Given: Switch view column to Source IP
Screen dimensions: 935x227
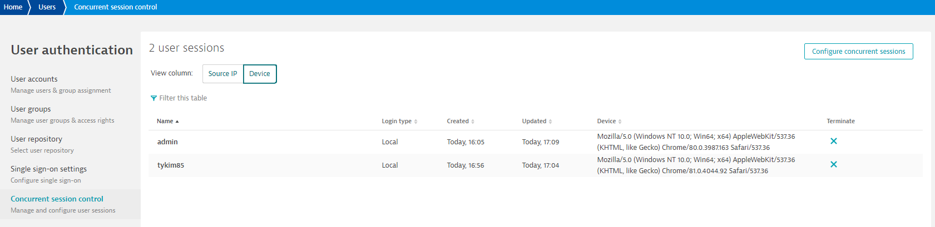Looking at the screenshot, I should pos(222,74).
